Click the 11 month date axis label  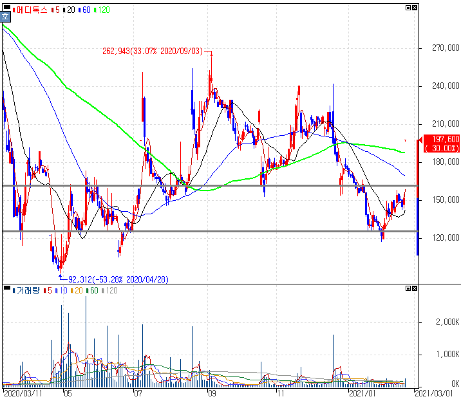click(281, 393)
